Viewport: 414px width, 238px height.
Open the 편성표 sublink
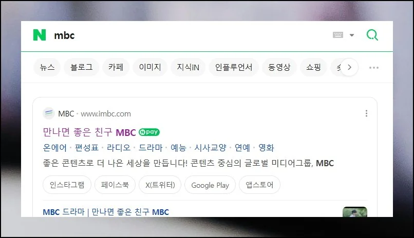click(87, 148)
